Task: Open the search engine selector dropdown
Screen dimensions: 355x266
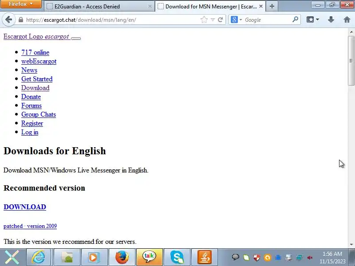Action: click(237, 20)
